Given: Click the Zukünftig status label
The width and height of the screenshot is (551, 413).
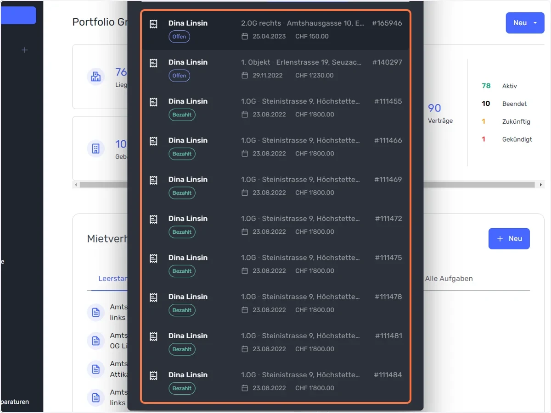Looking at the screenshot, I should 516,121.
